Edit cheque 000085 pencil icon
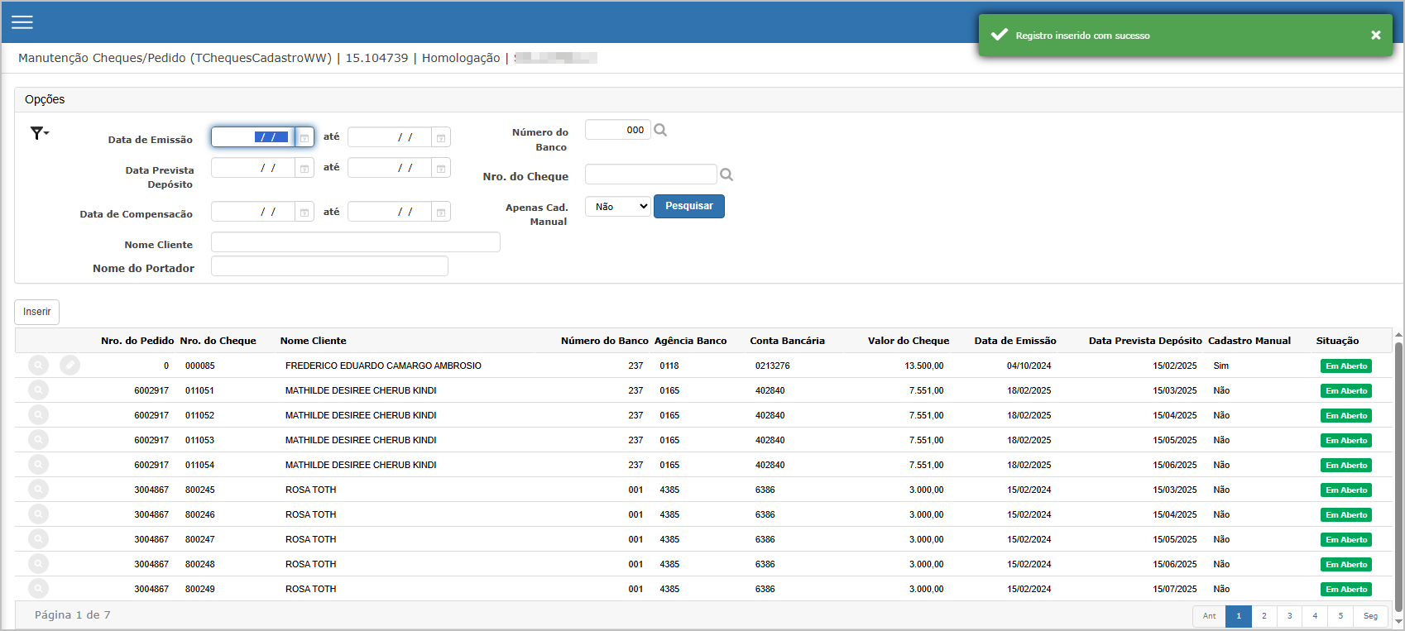1405x631 pixels. point(70,365)
